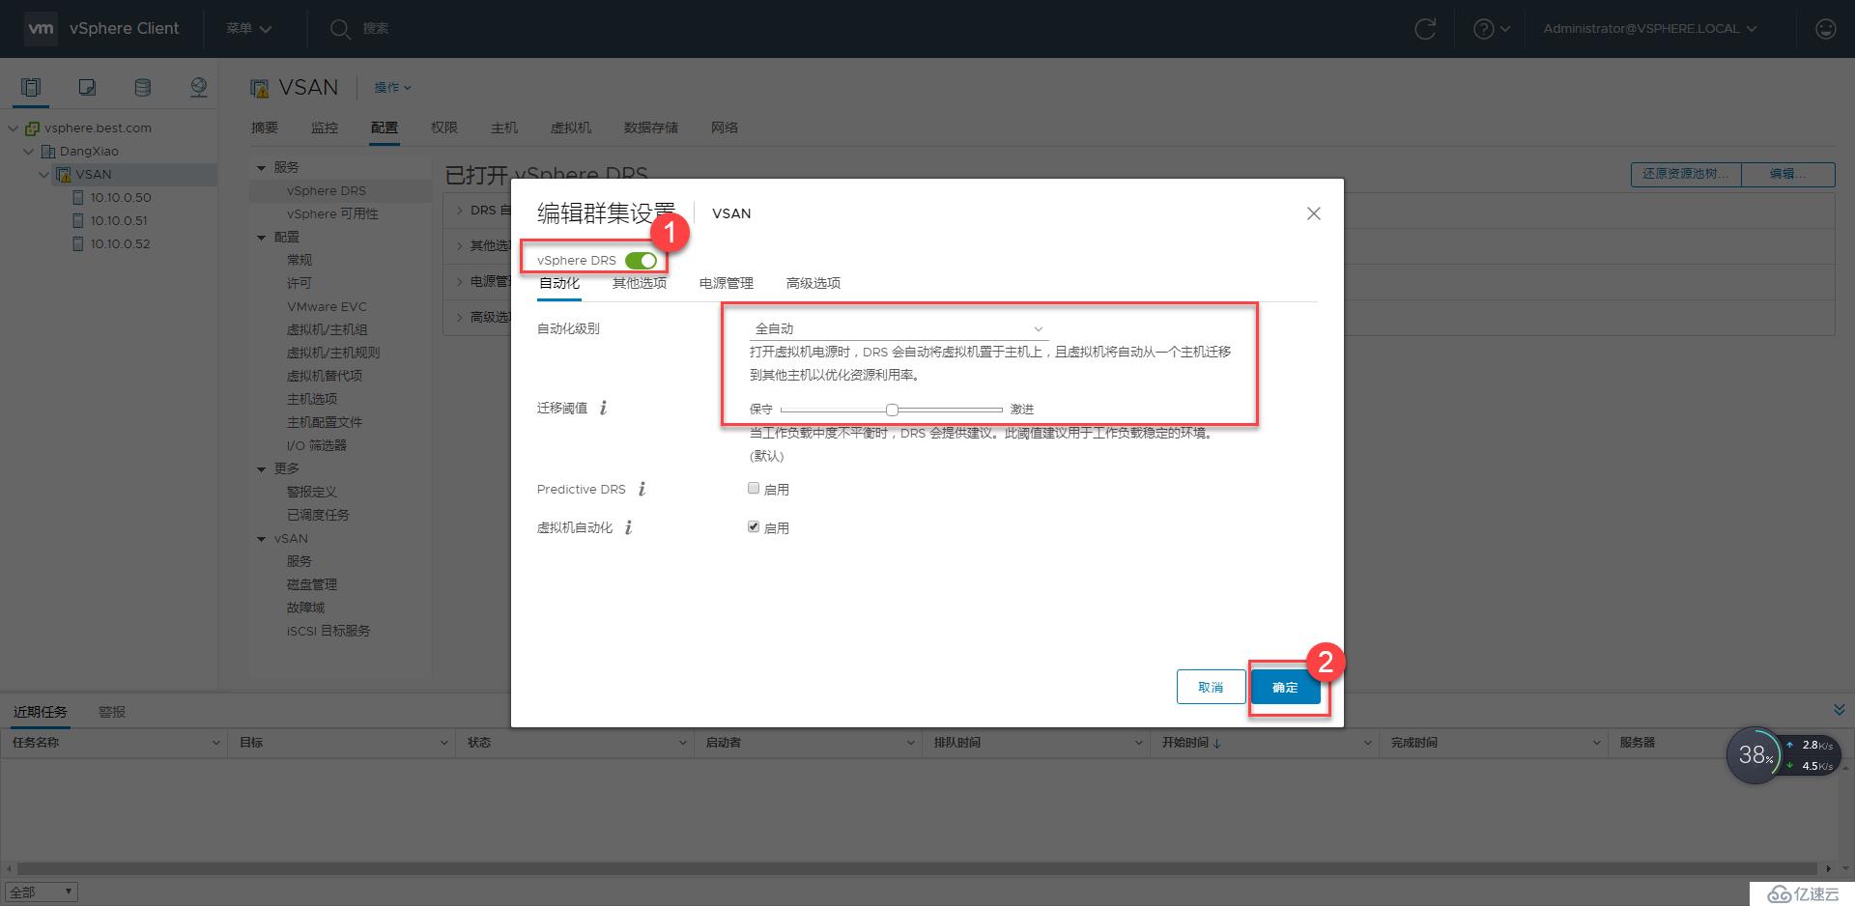Collapse the vSAN section in config menu
This screenshot has width=1855, height=906.
(x=261, y=538)
